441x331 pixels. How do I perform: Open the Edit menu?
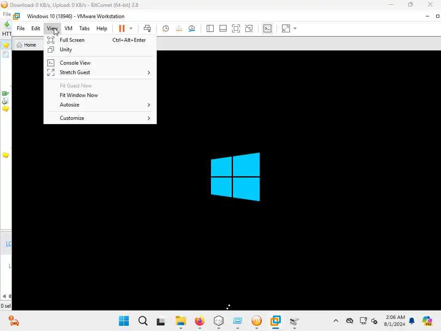[35, 28]
